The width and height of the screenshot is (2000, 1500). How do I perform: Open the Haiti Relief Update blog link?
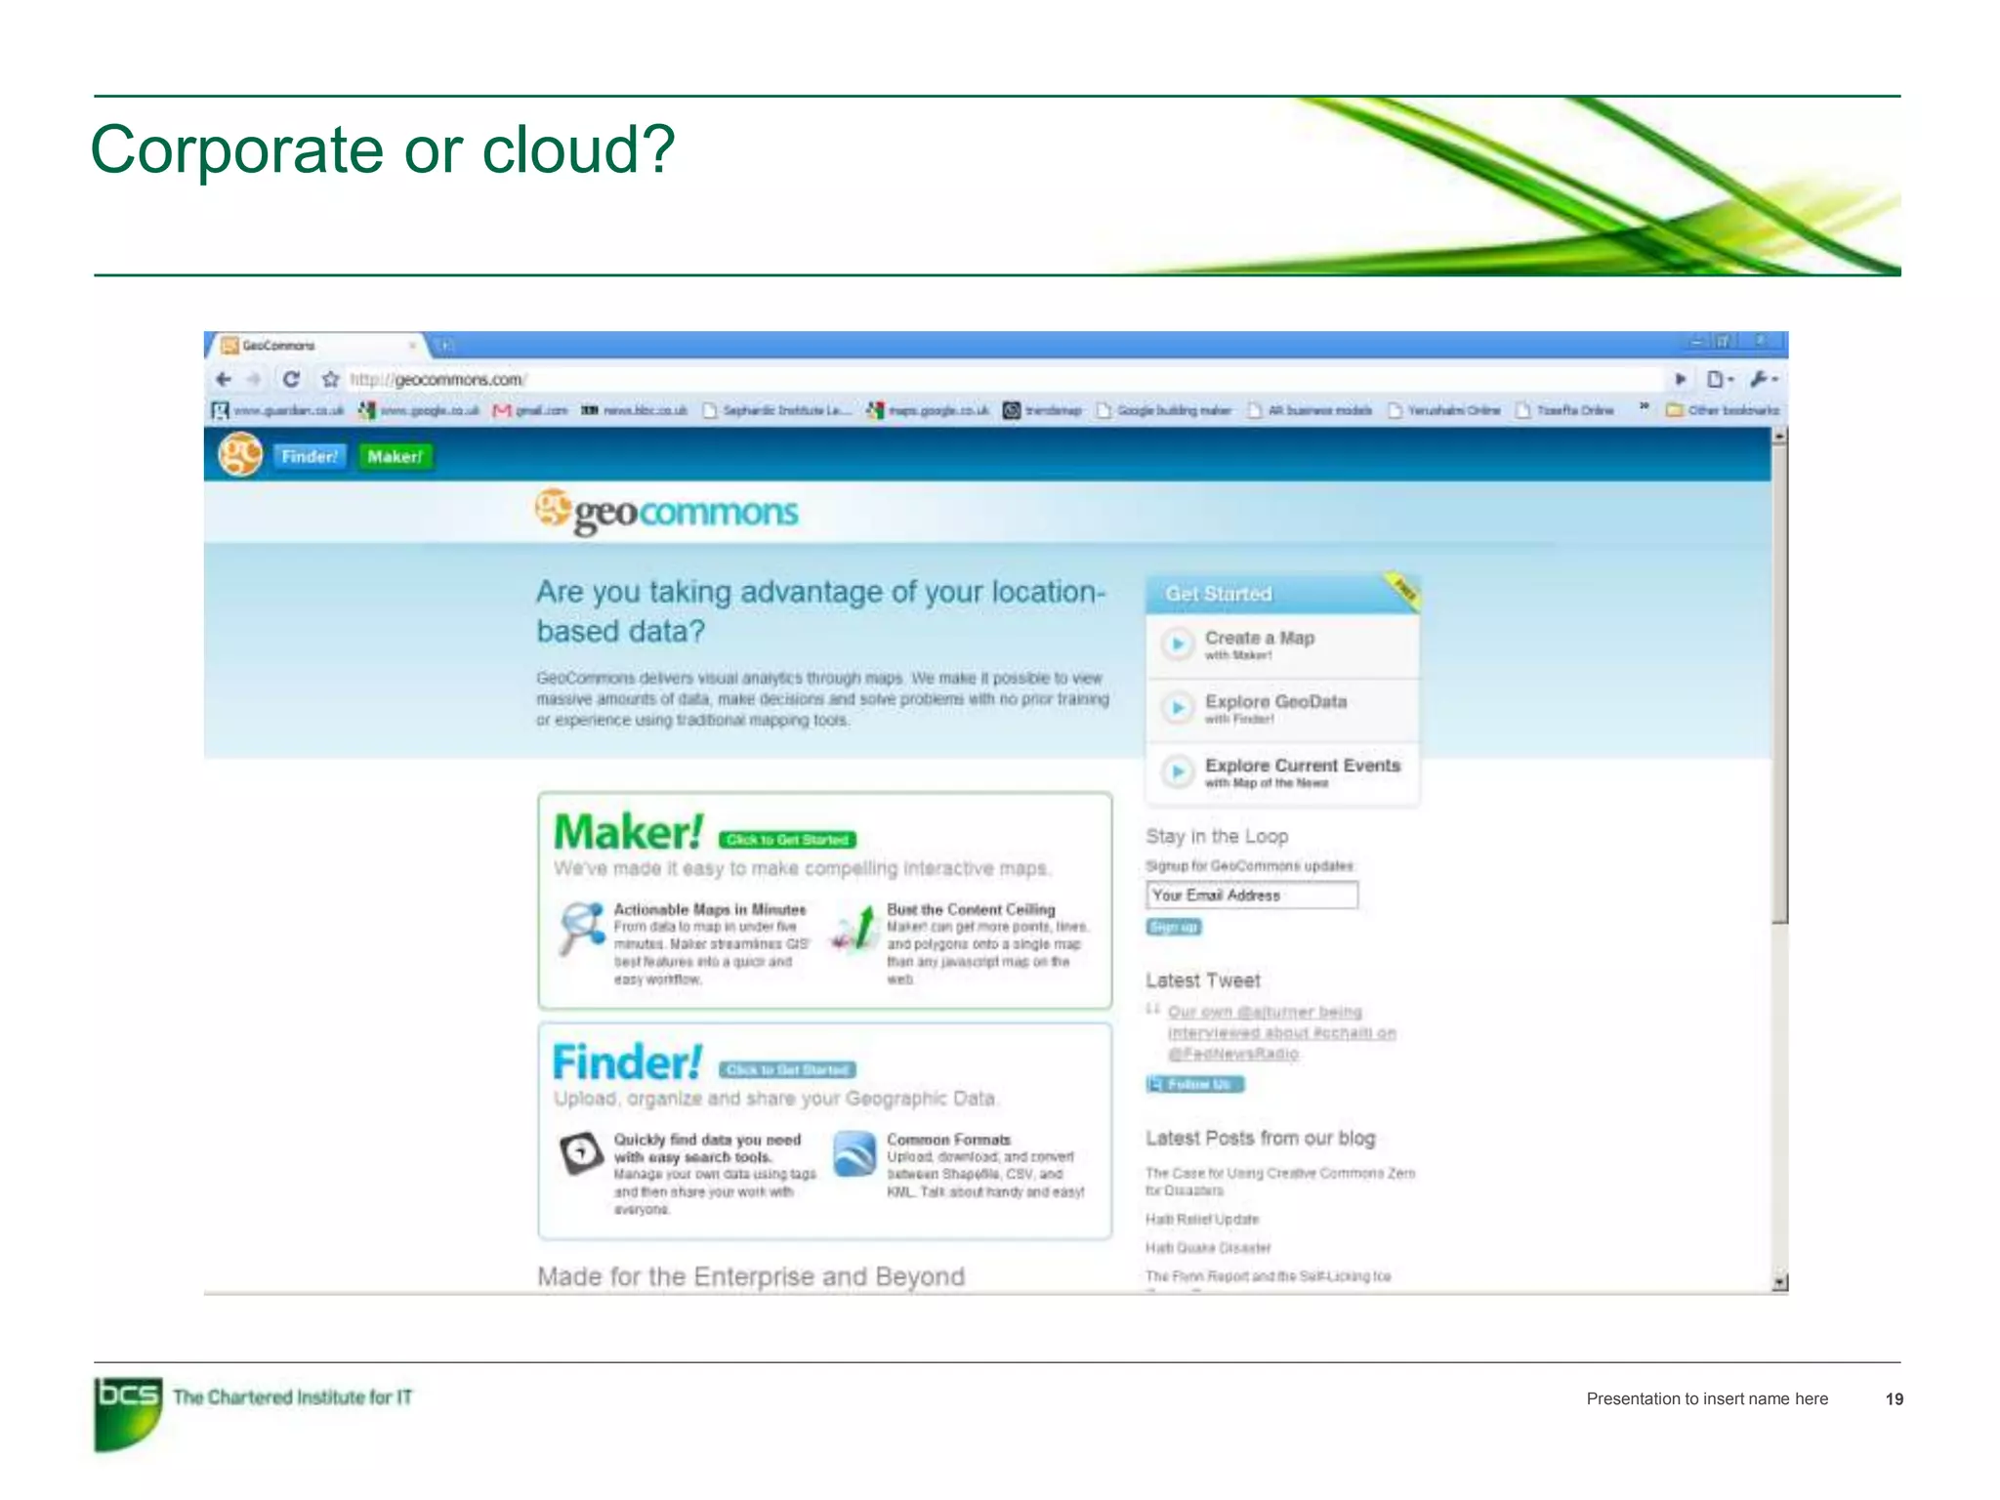(x=1202, y=1219)
